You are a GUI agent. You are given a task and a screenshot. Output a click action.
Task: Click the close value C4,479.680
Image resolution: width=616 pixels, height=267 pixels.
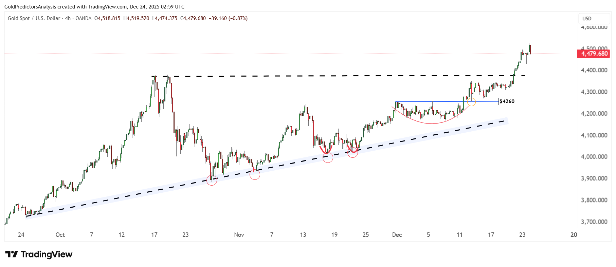click(193, 18)
